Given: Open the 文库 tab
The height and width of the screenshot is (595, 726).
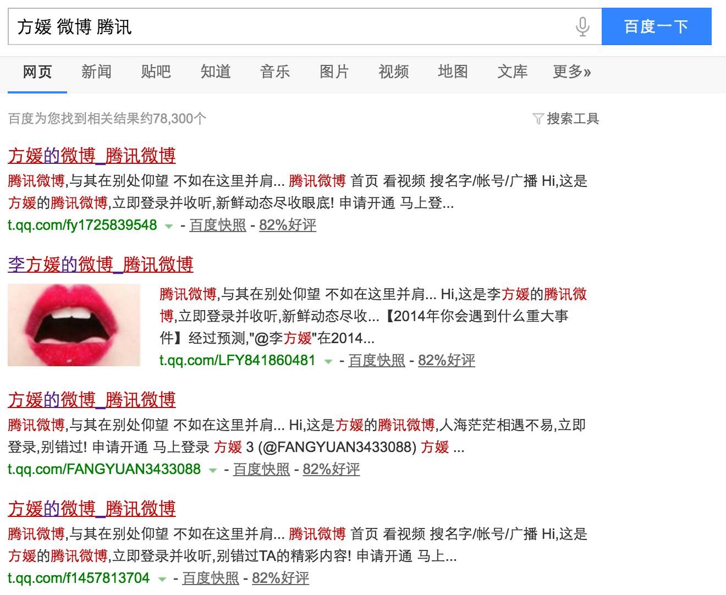Looking at the screenshot, I should coord(512,71).
